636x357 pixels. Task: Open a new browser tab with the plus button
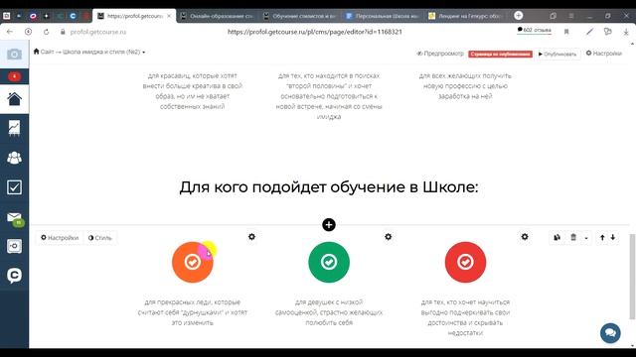(519, 16)
